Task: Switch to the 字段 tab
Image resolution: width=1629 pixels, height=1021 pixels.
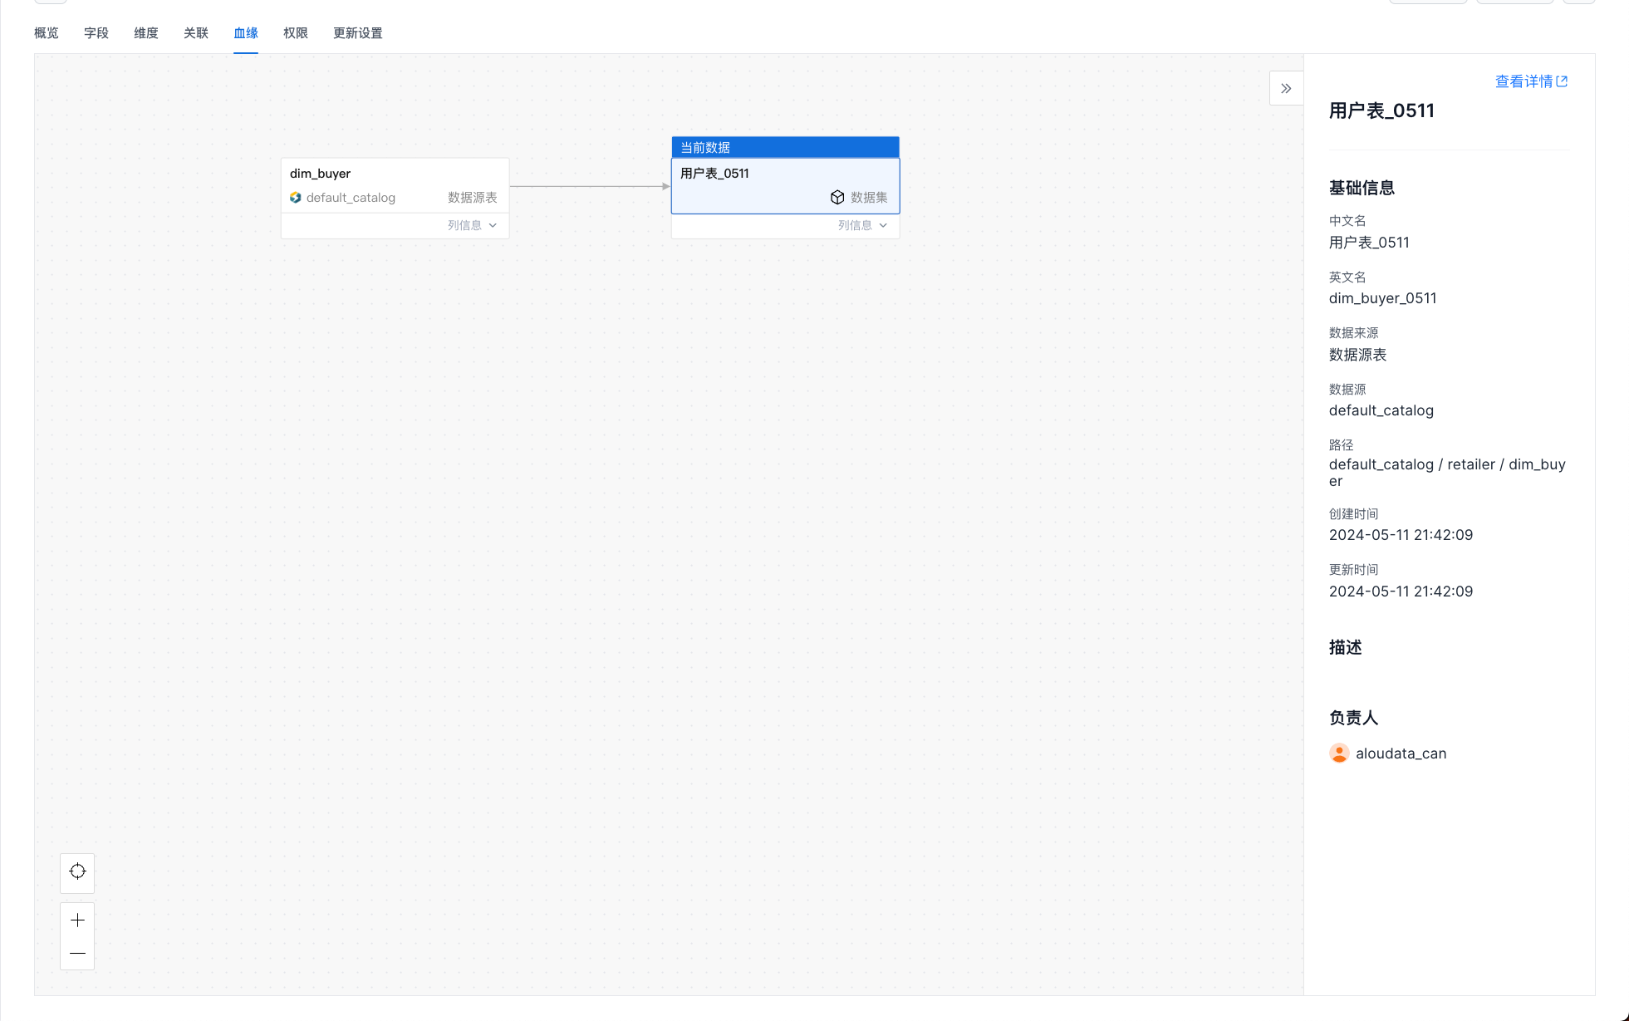Action: point(96,33)
